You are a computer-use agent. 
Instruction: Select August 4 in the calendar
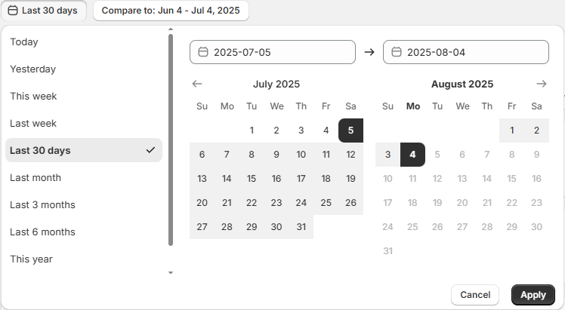[x=412, y=155]
